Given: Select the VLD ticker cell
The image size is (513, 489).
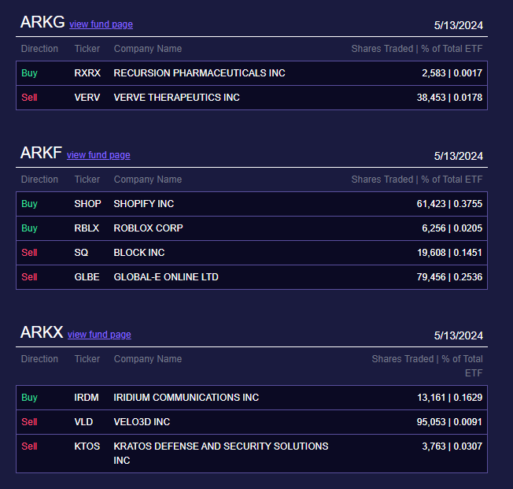Looking at the screenshot, I should click(83, 422).
